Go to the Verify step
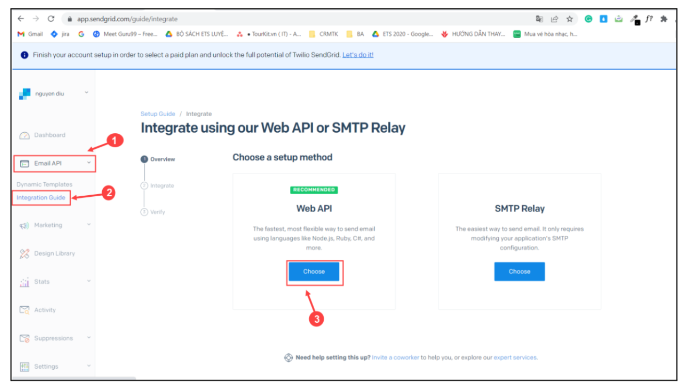688x390 pixels. click(153, 212)
